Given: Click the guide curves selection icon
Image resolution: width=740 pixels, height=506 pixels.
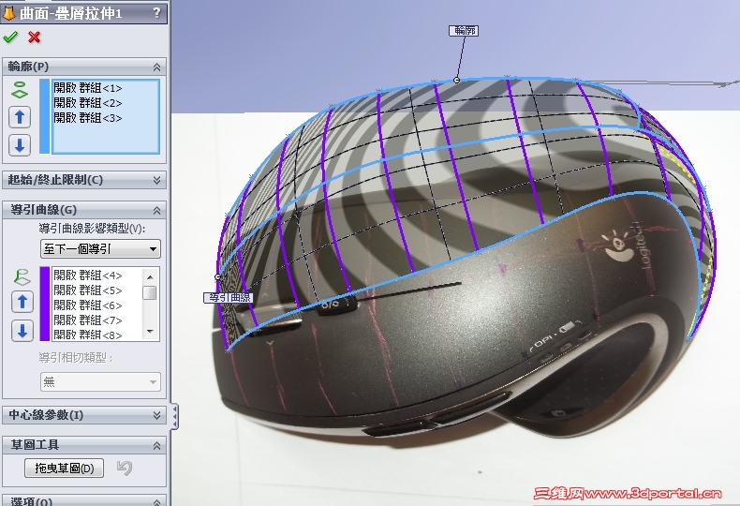Looking at the screenshot, I should 22,277.
